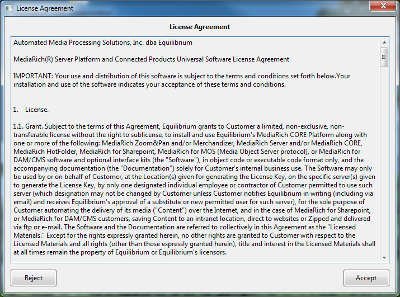The height and width of the screenshot is (297, 400).
Task: Click the vertical scrollbar thumb
Action: point(384,57)
